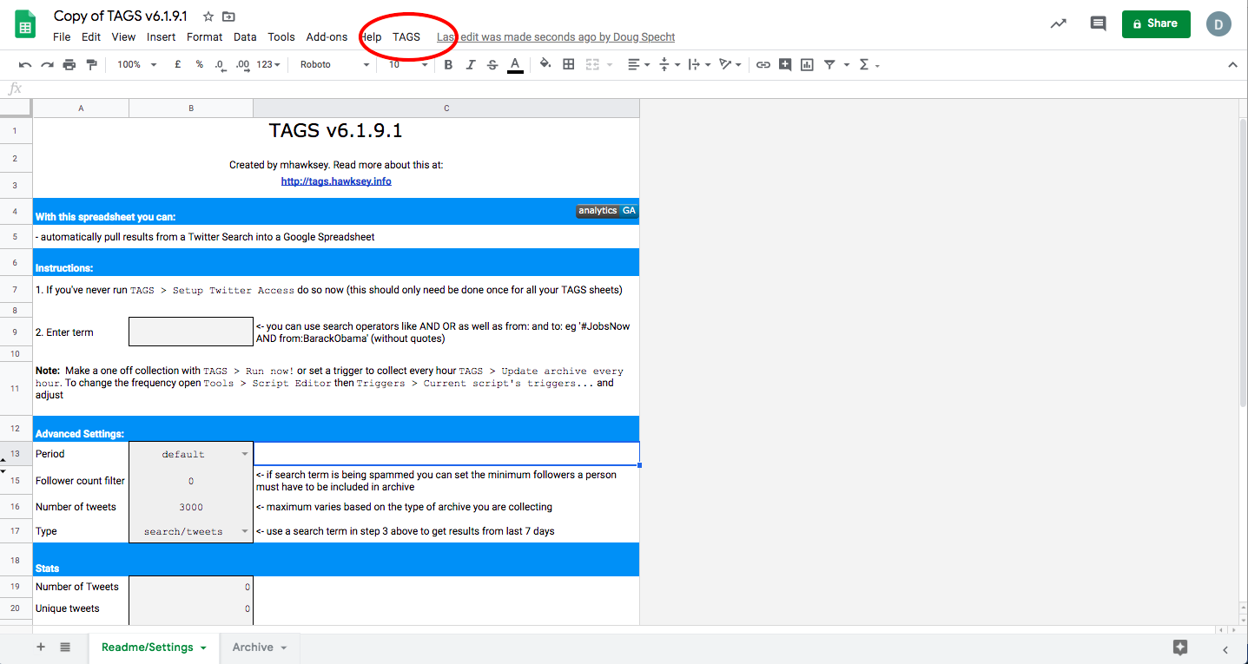Screen dimensions: 1248x664
Task: Click the Explore icon at bottom right
Action: coord(1180,648)
